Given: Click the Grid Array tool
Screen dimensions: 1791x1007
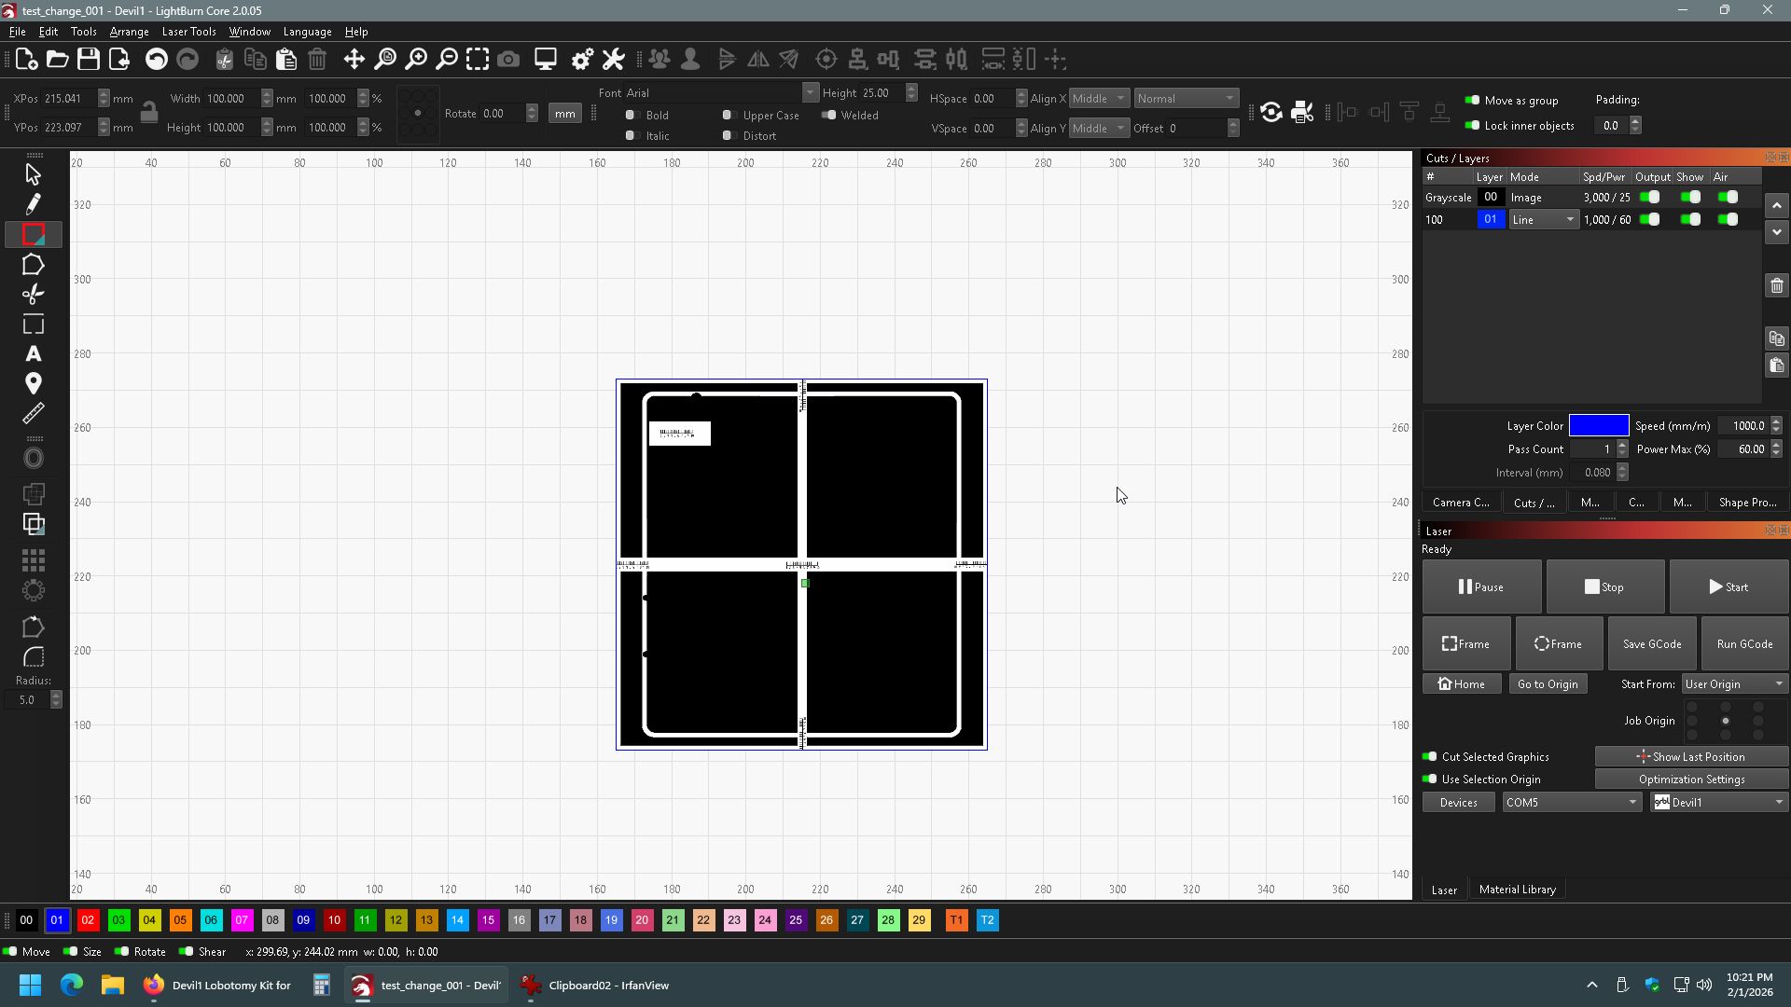Looking at the screenshot, I should 34,559.
